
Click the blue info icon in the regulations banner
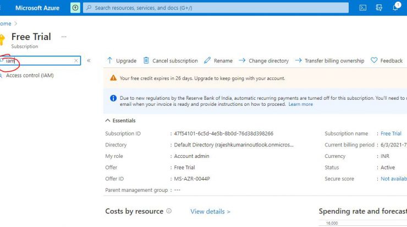(113, 98)
